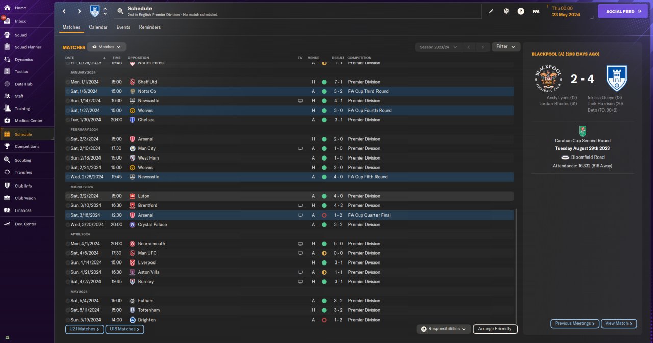
Task: Select the FA Cup Quarter Final row
Action: click(x=289, y=215)
